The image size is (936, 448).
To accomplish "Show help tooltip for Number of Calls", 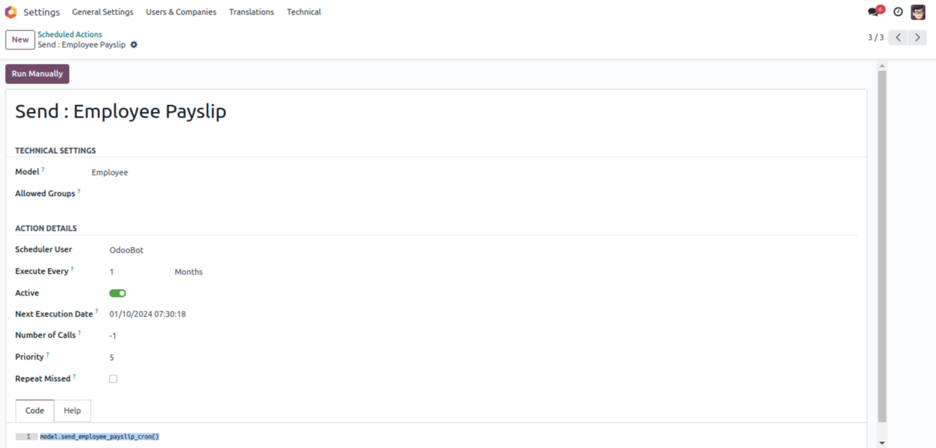I will pyautogui.click(x=79, y=333).
